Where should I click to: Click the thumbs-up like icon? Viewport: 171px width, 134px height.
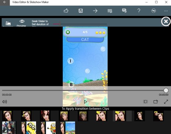pos(66,11)
